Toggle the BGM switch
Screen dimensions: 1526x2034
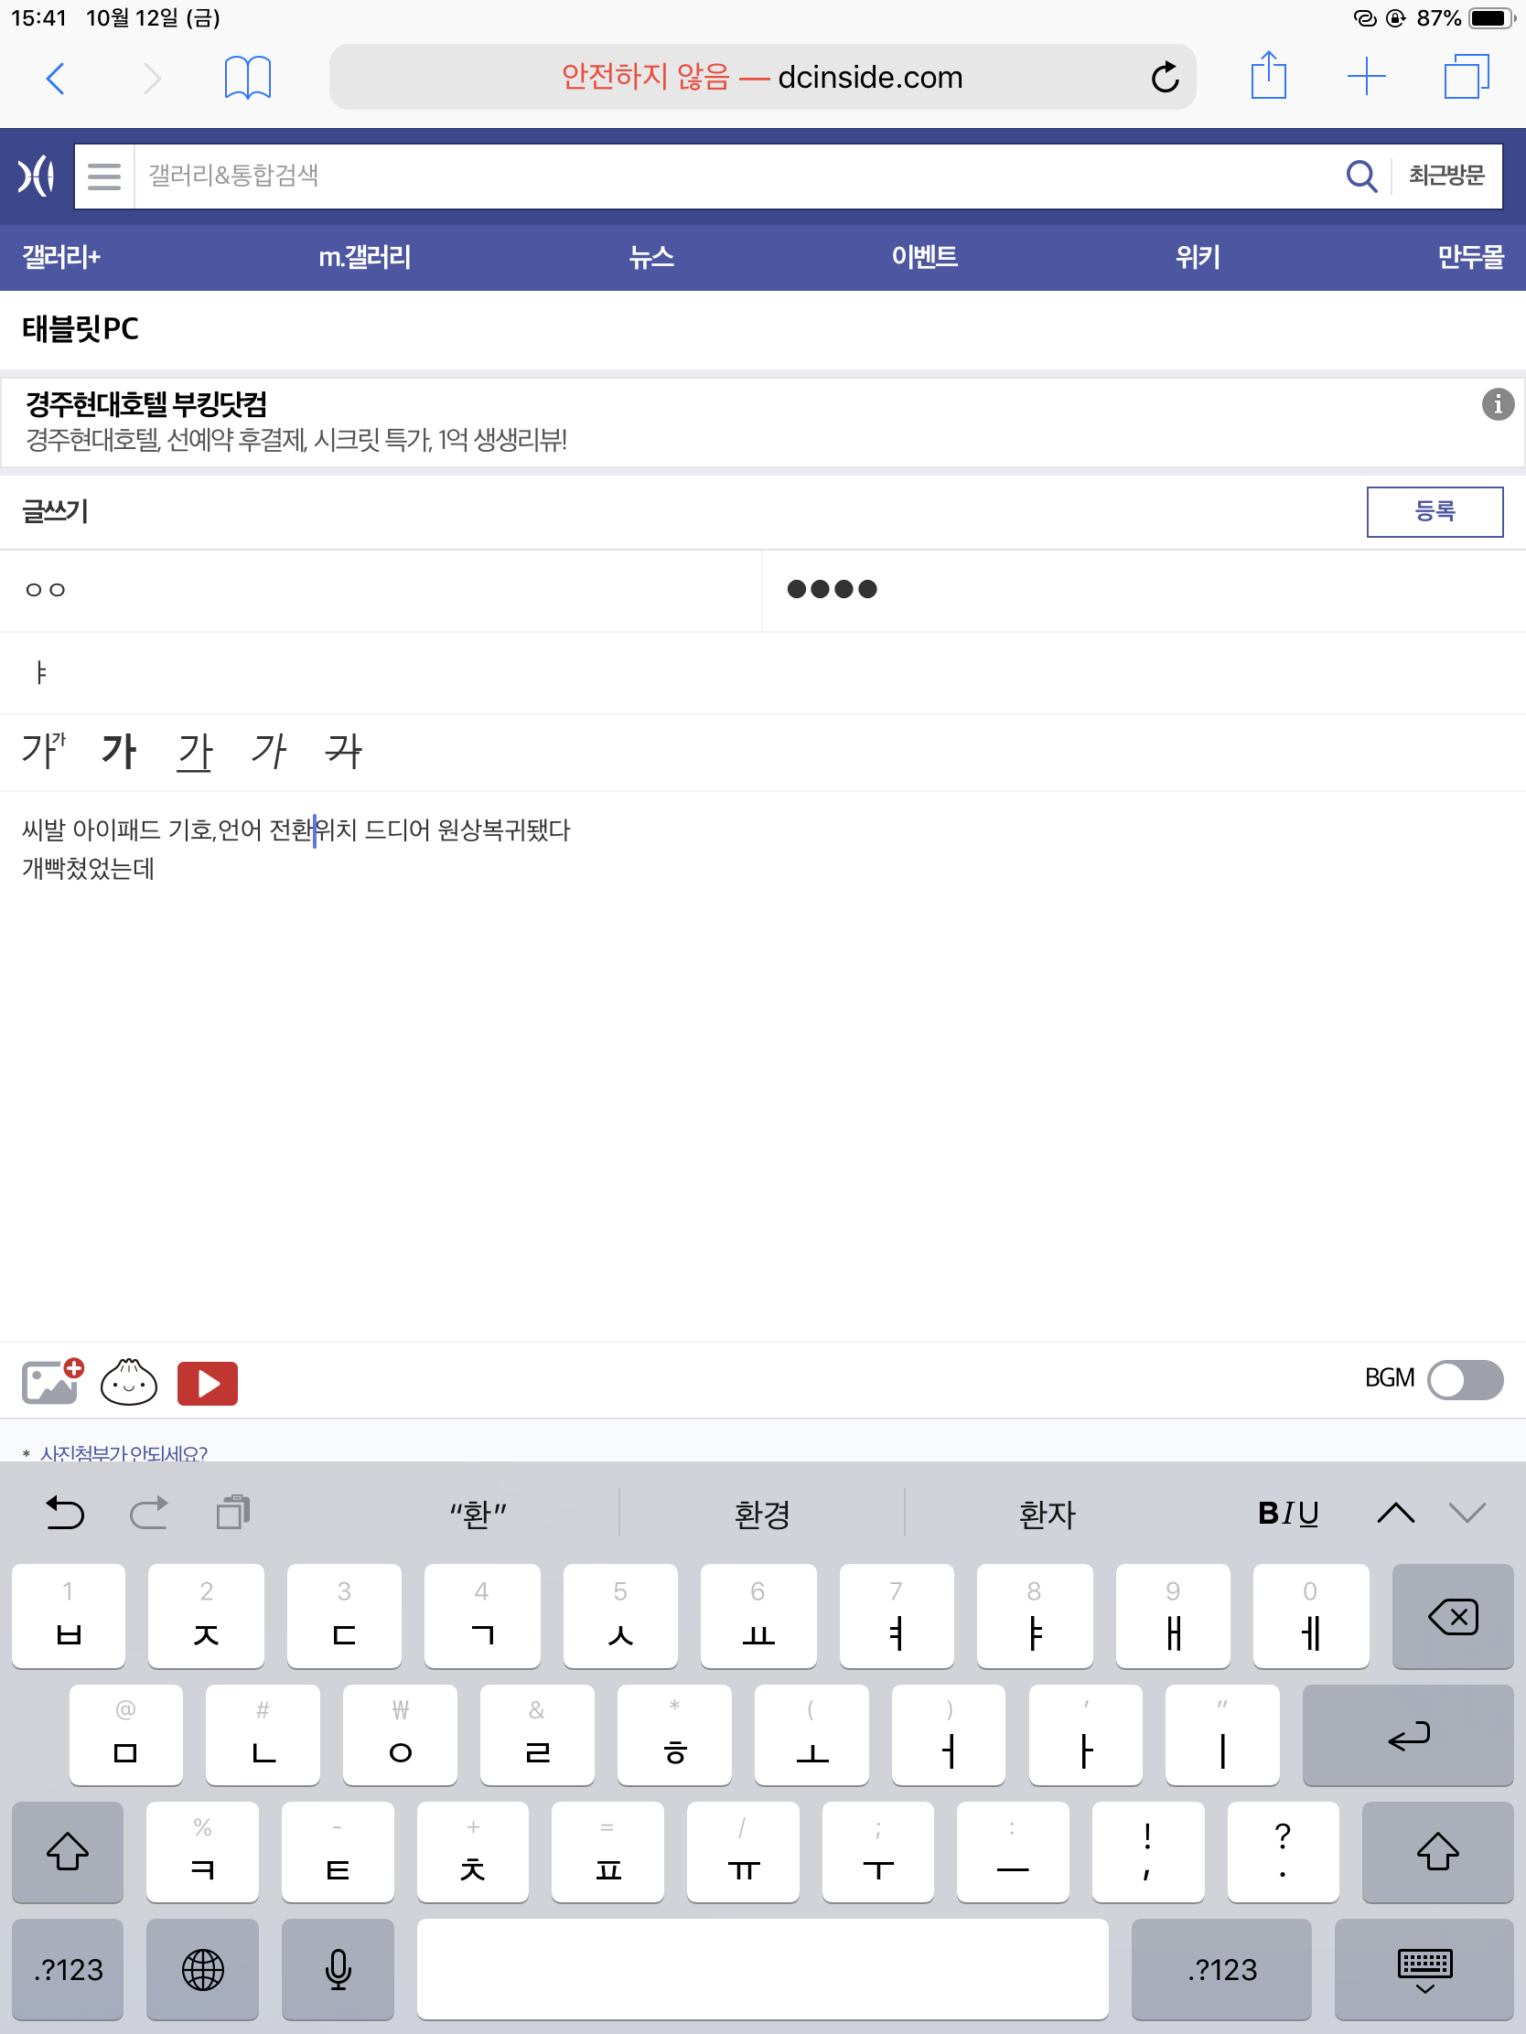[1465, 1380]
